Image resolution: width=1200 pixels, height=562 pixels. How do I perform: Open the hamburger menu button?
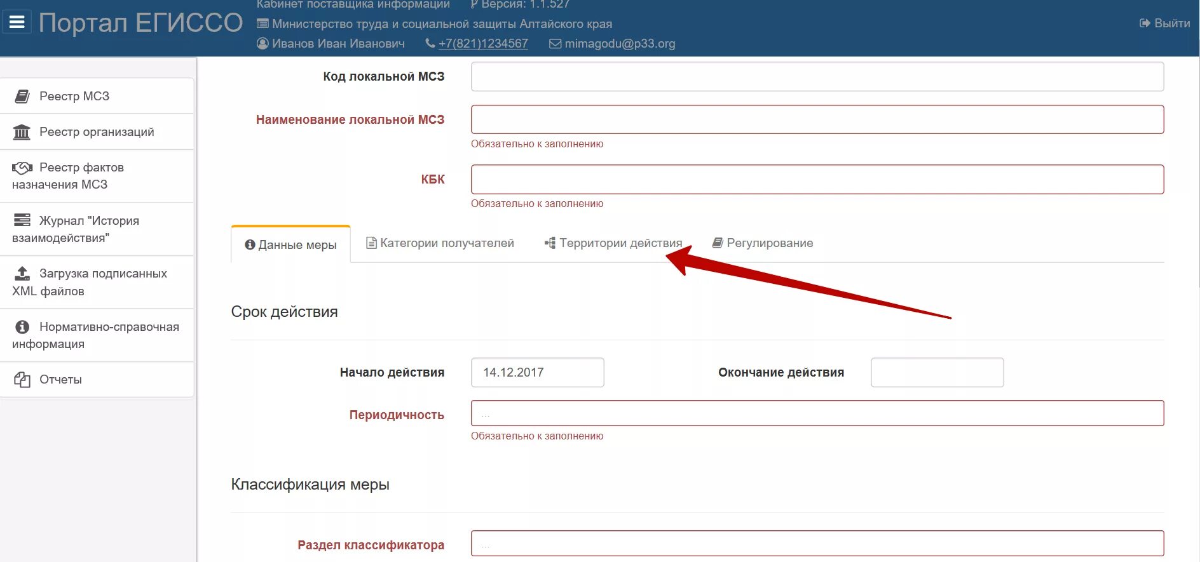[17, 22]
